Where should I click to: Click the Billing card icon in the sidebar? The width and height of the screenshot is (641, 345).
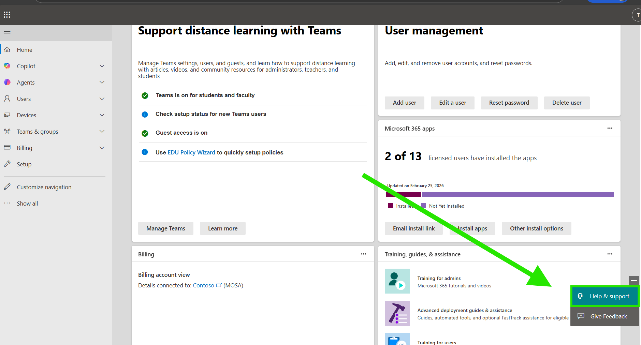pyautogui.click(x=7, y=148)
